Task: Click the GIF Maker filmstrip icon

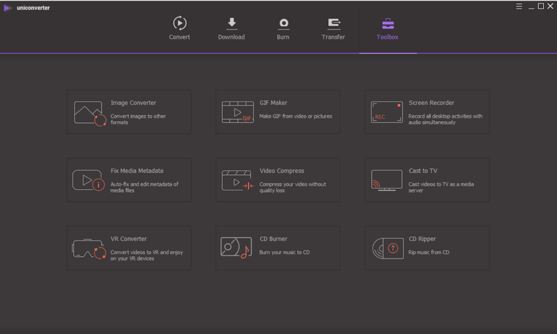Action: (x=238, y=112)
